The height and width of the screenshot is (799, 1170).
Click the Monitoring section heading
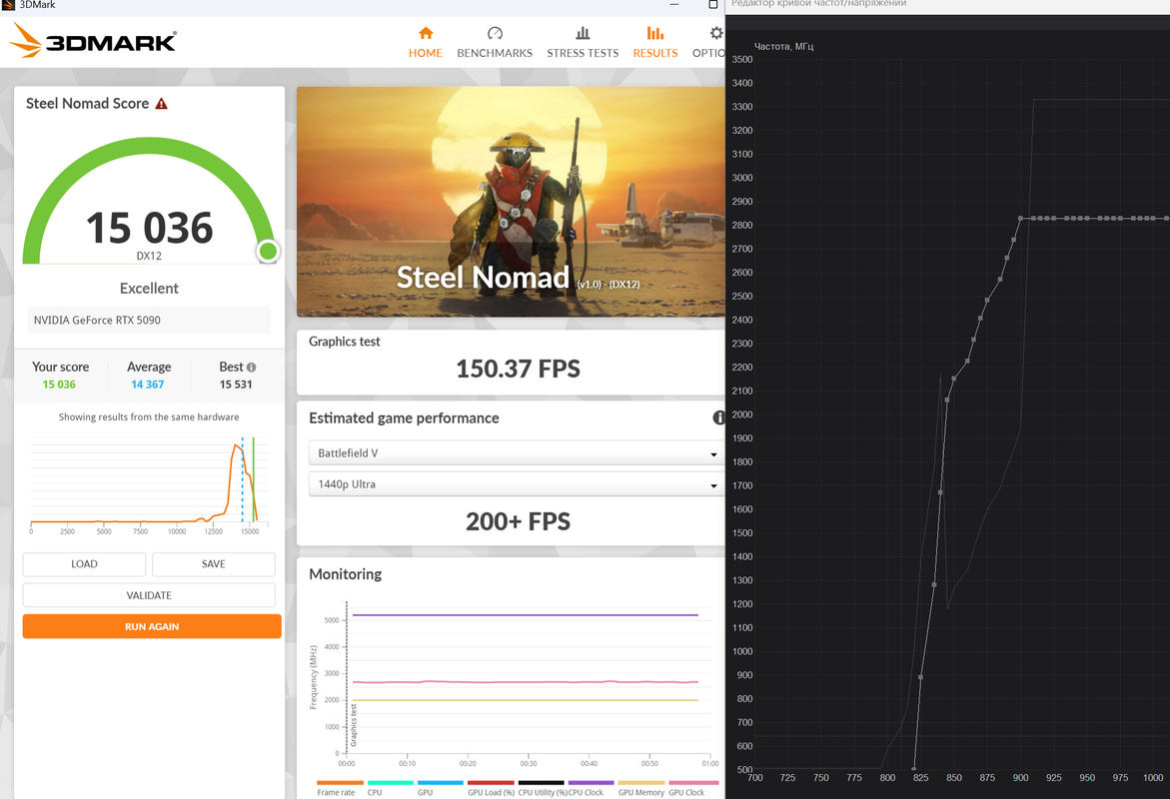(x=346, y=573)
